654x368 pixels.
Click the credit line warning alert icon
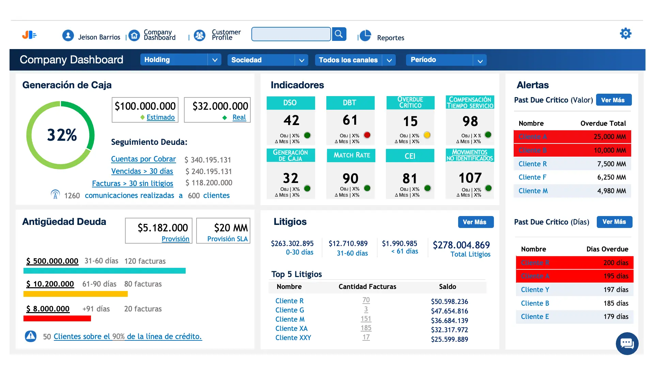[x=31, y=336]
